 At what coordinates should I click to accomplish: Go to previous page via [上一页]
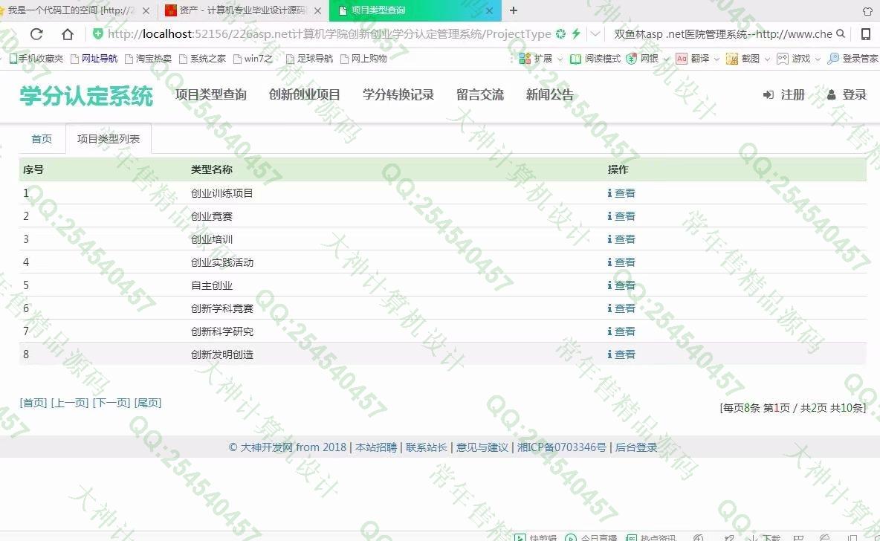70,402
